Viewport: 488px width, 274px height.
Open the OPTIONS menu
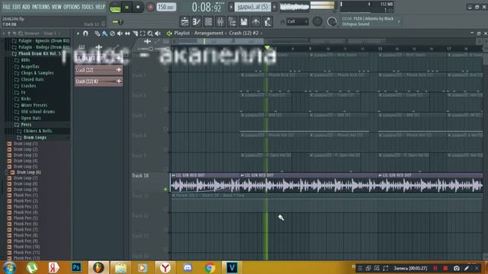72,7
